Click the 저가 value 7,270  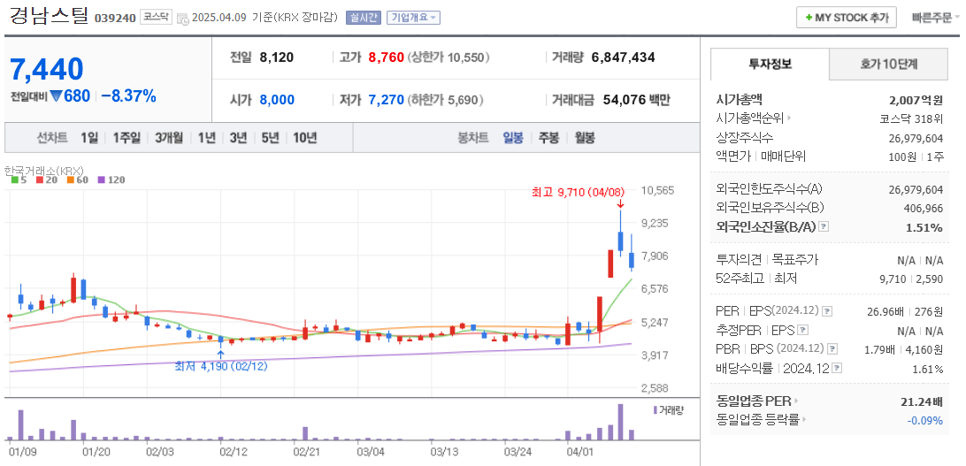pyautogui.click(x=387, y=100)
